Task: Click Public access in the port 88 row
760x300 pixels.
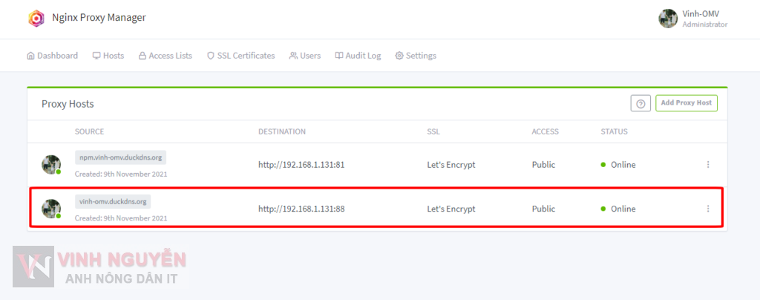Action: (543, 209)
